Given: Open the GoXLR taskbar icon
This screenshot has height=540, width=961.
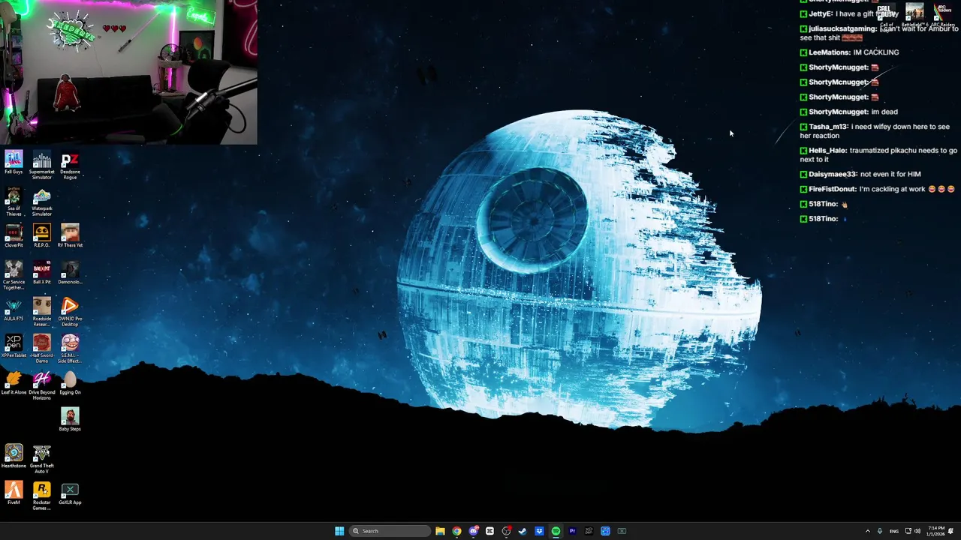Looking at the screenshot, I should pos(622,531).
